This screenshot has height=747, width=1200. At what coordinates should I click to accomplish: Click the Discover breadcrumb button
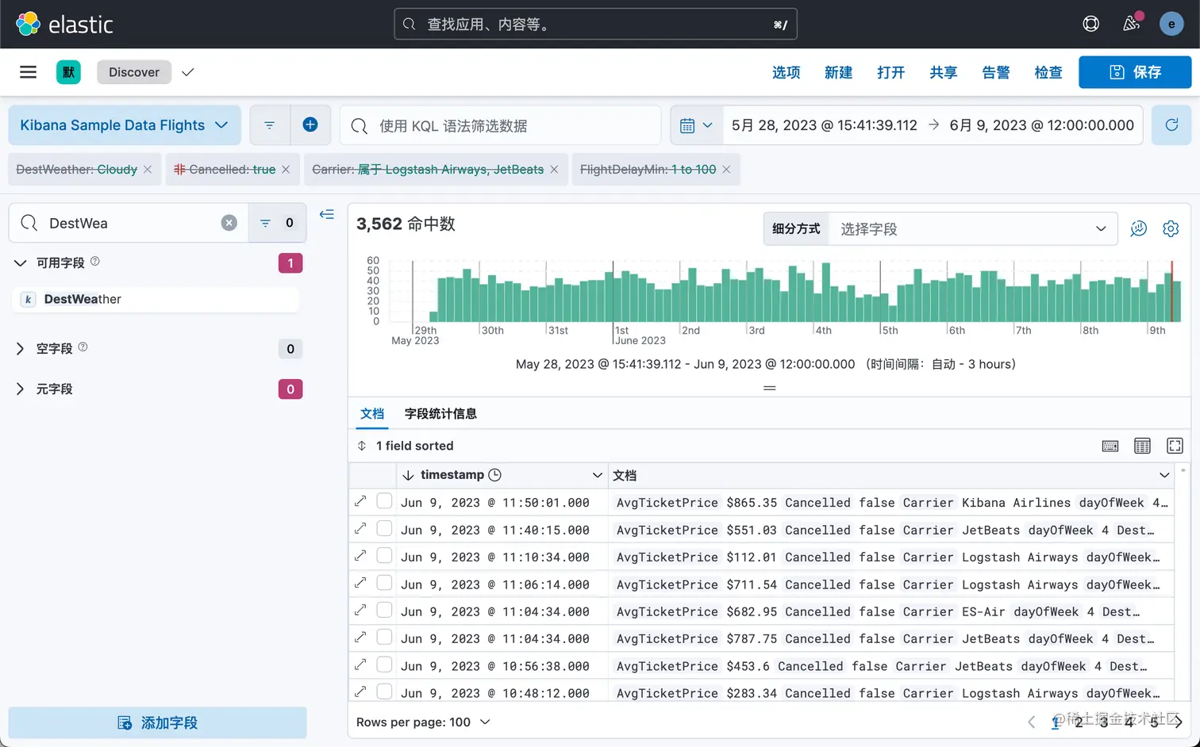[134, 72]
